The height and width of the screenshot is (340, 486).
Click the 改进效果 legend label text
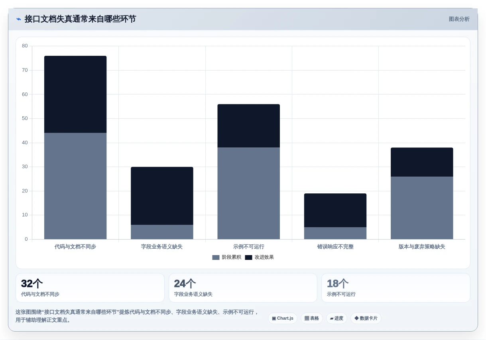tap(264, 257)
